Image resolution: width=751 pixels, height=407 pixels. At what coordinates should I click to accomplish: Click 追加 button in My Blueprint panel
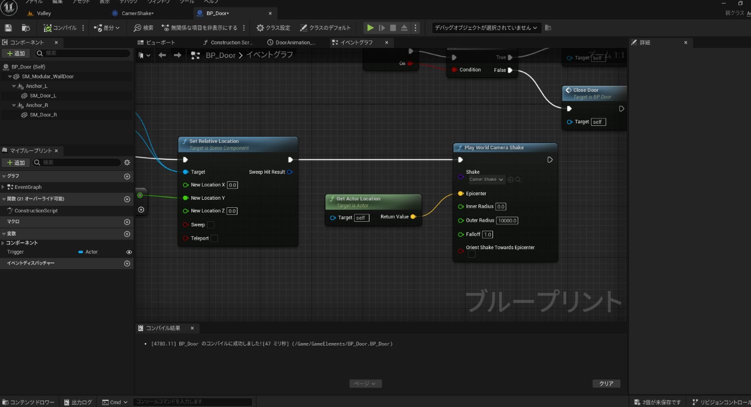16,163
